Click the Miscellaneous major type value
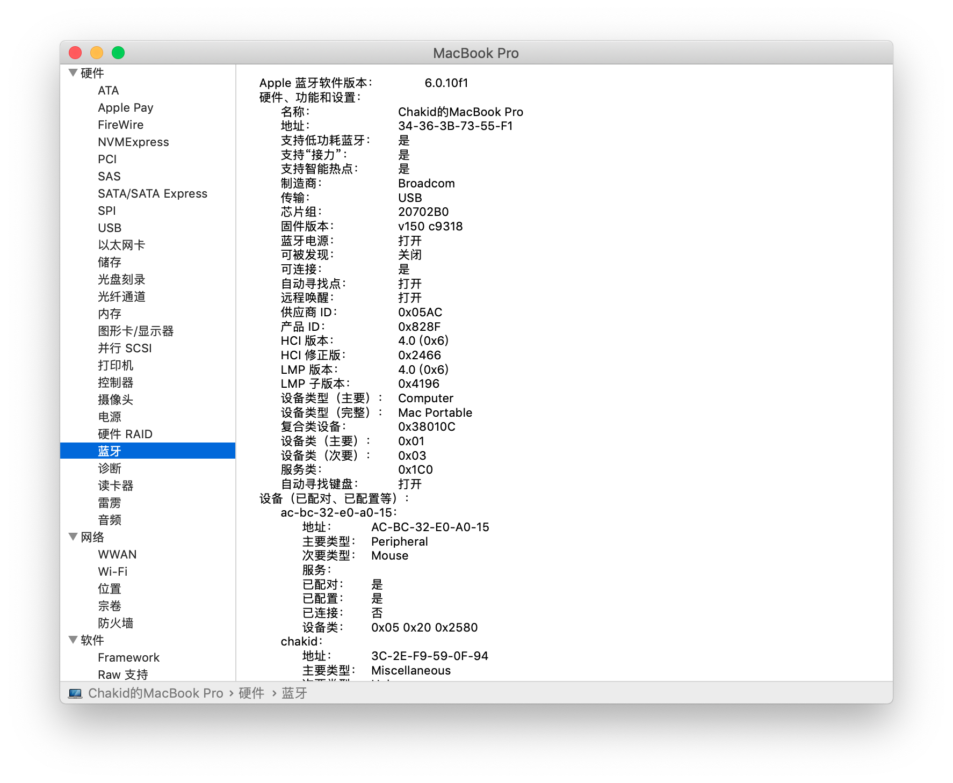953x783 pixels. coord(411,670)
